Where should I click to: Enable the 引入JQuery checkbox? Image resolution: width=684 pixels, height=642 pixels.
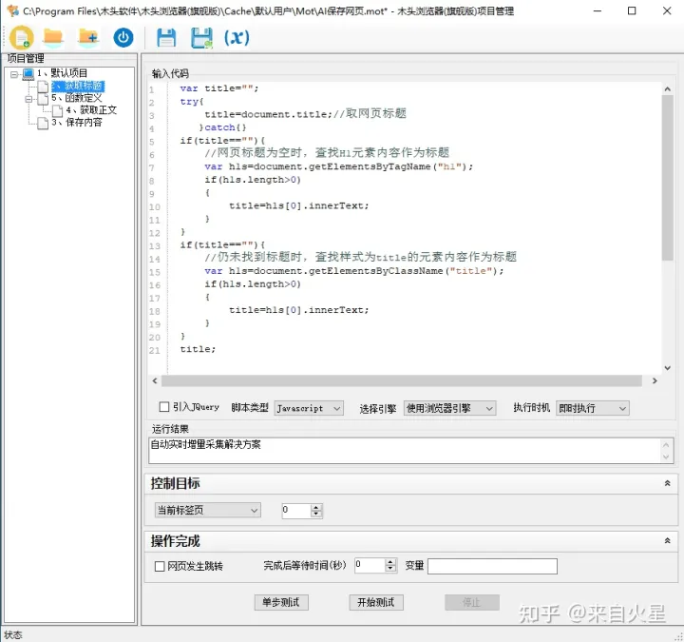164,407
